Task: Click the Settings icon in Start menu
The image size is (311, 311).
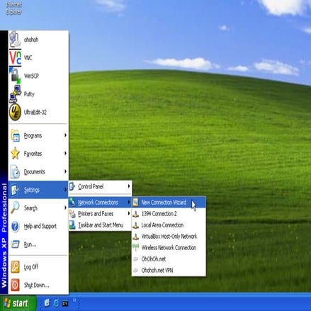Action: point(15,190)
